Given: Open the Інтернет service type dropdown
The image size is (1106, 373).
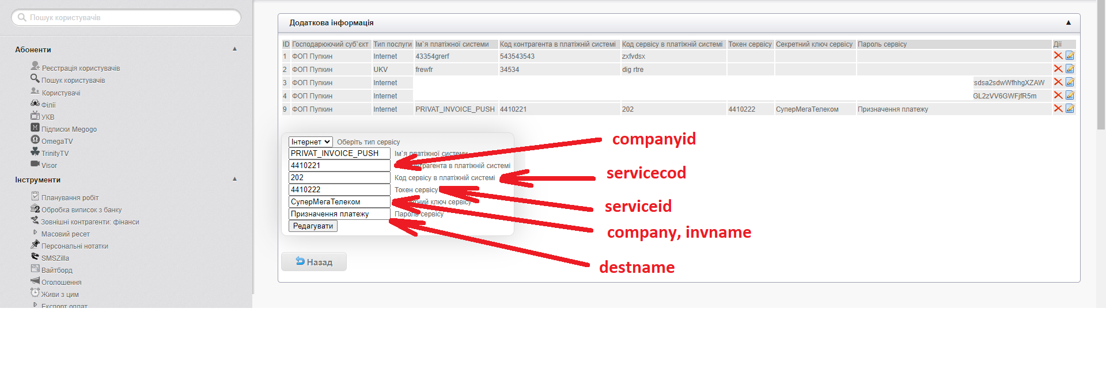Looking at the screenshot, I should coord(310,142).
